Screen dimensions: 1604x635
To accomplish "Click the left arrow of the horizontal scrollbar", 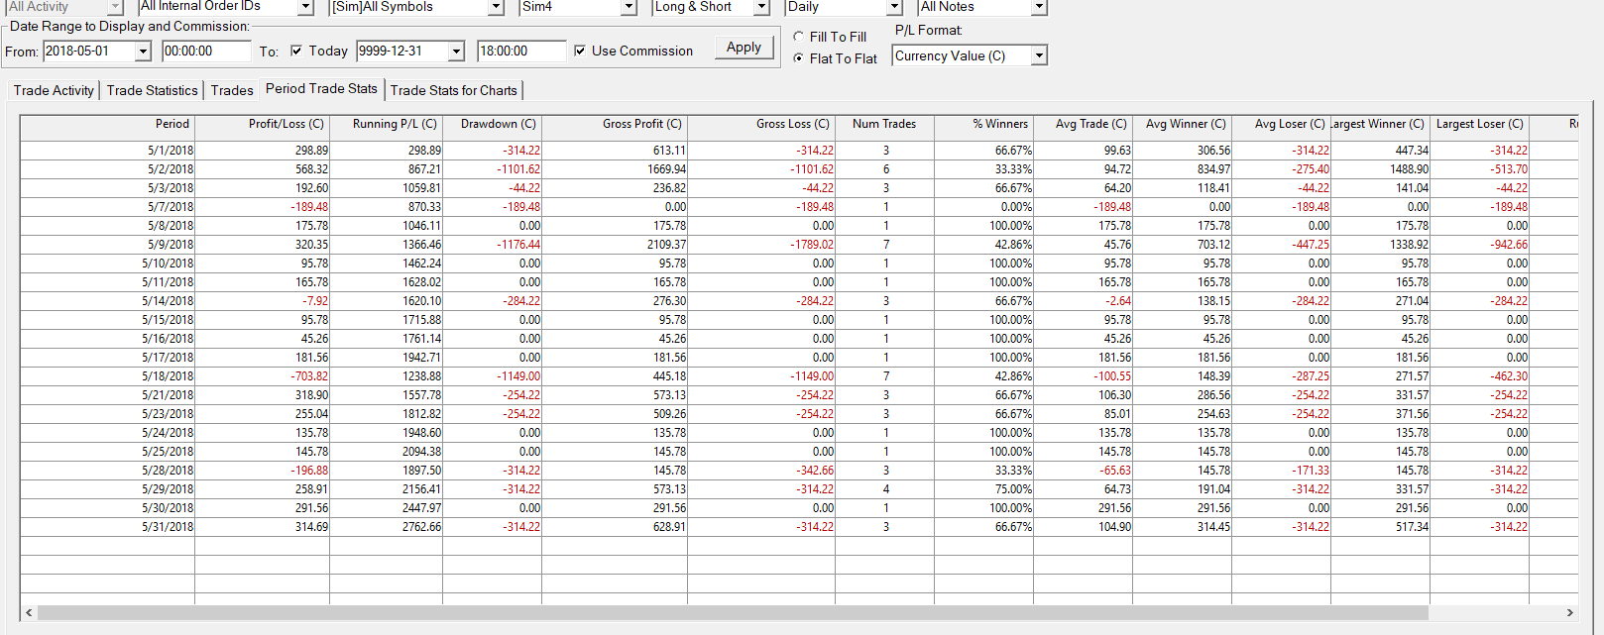I will click(x=29, y=612).
